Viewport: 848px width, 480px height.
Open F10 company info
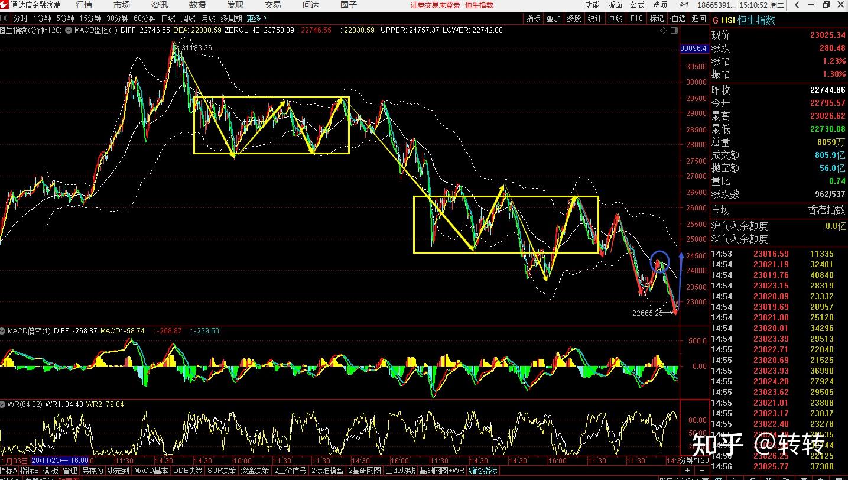pos(636,18)
